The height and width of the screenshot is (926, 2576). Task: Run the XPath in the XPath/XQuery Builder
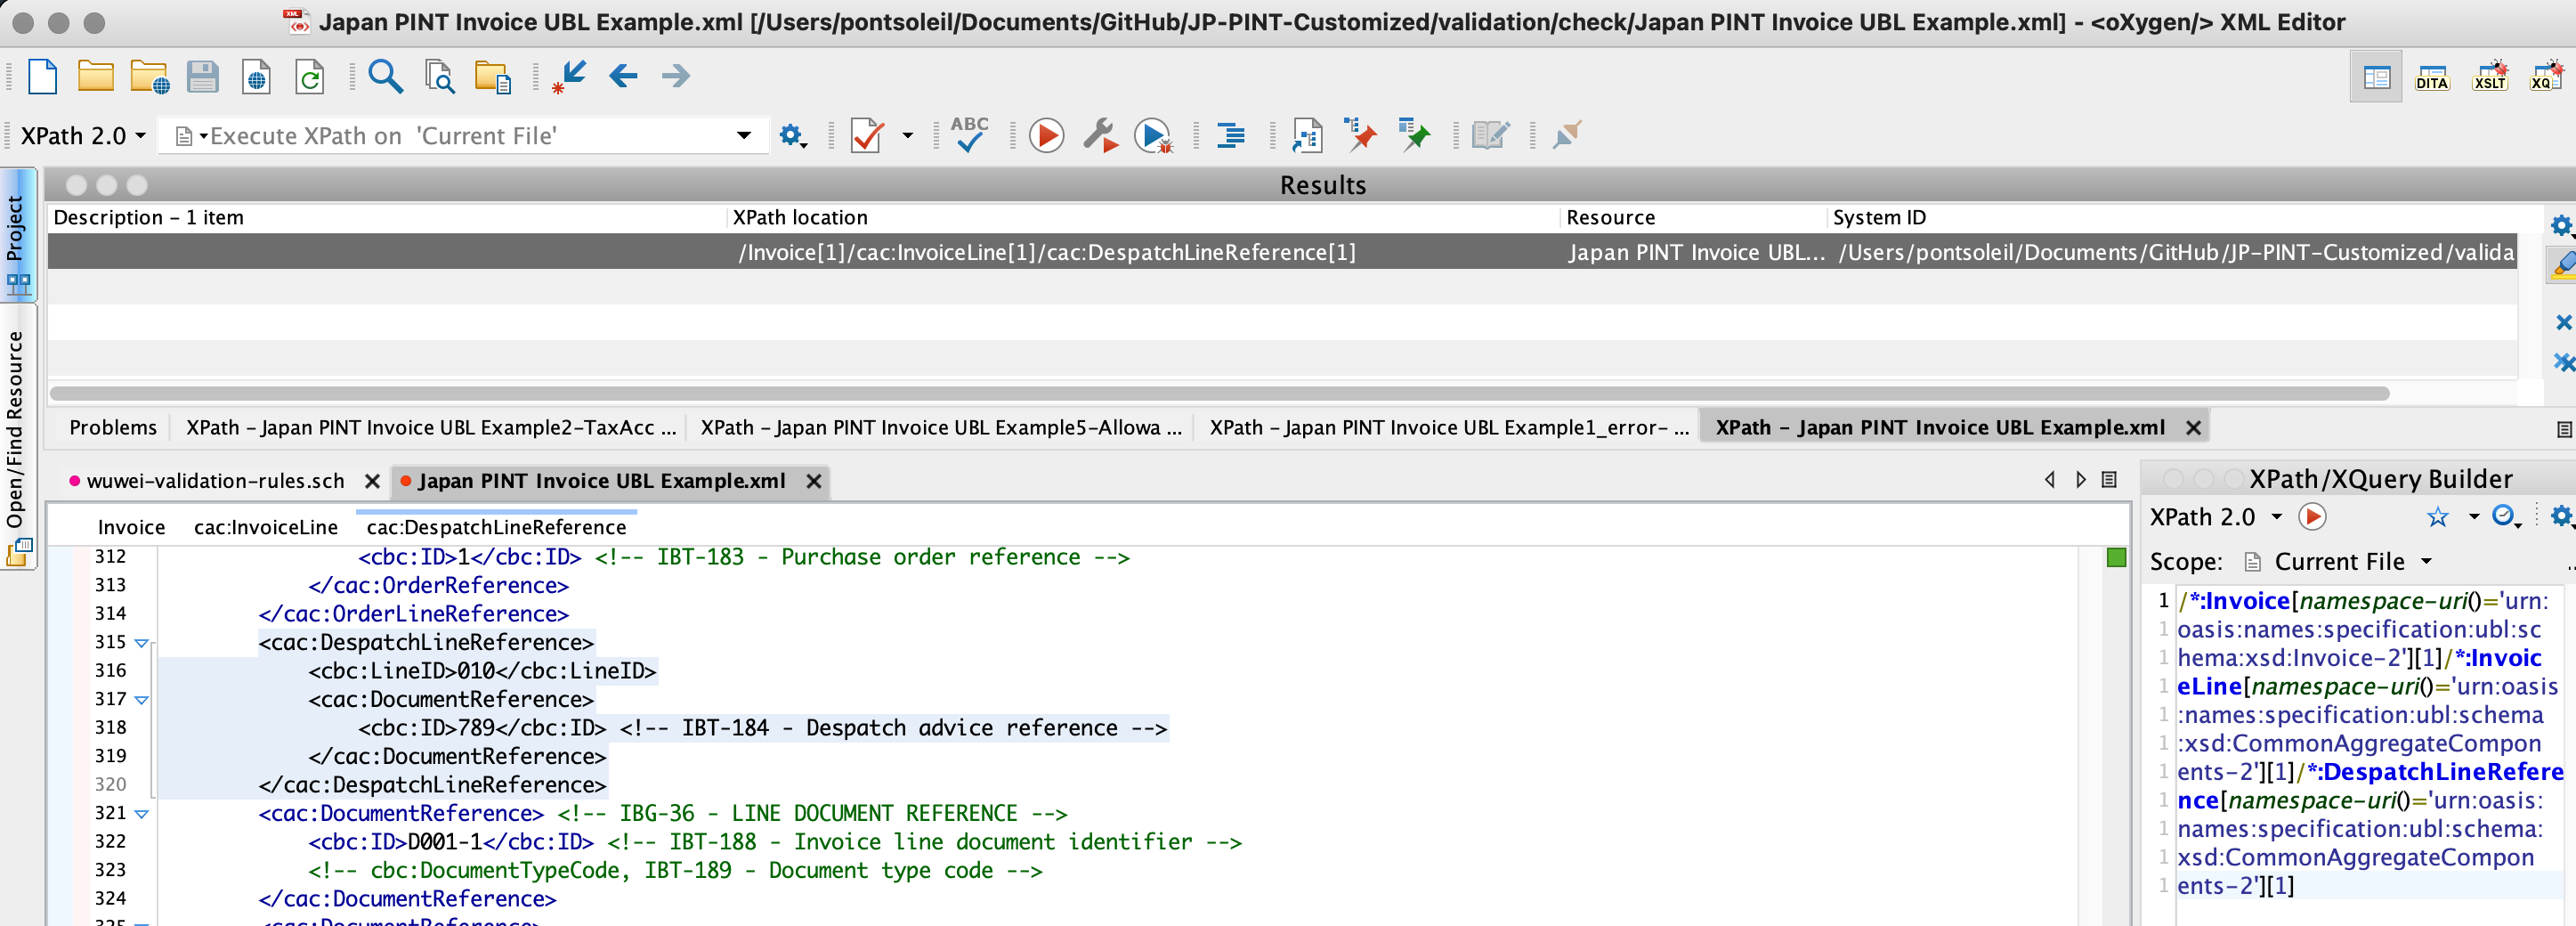pyautogui.click(x=2312, y=516)
